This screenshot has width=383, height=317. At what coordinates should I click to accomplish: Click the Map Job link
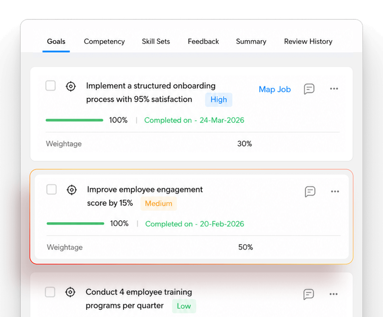click(x=275, y=89)
